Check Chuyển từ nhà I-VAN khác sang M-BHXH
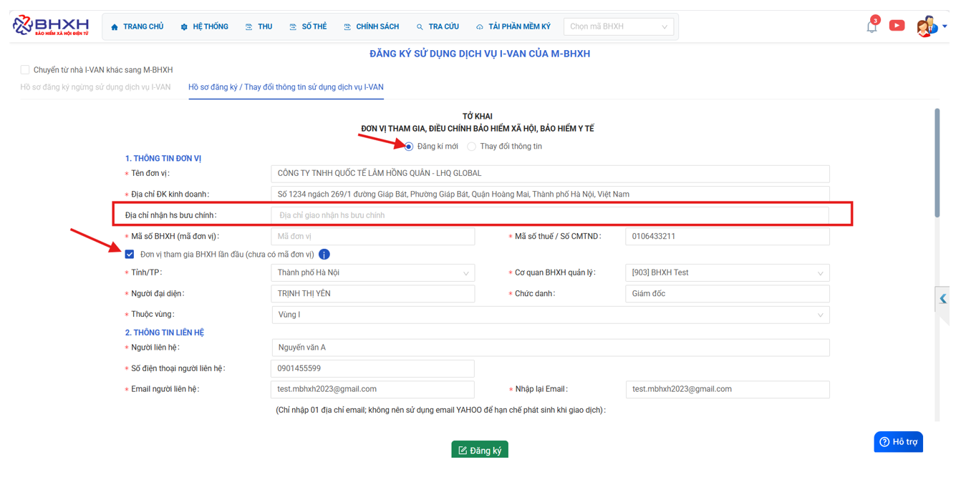956x477 pixels. coord(25,70)
